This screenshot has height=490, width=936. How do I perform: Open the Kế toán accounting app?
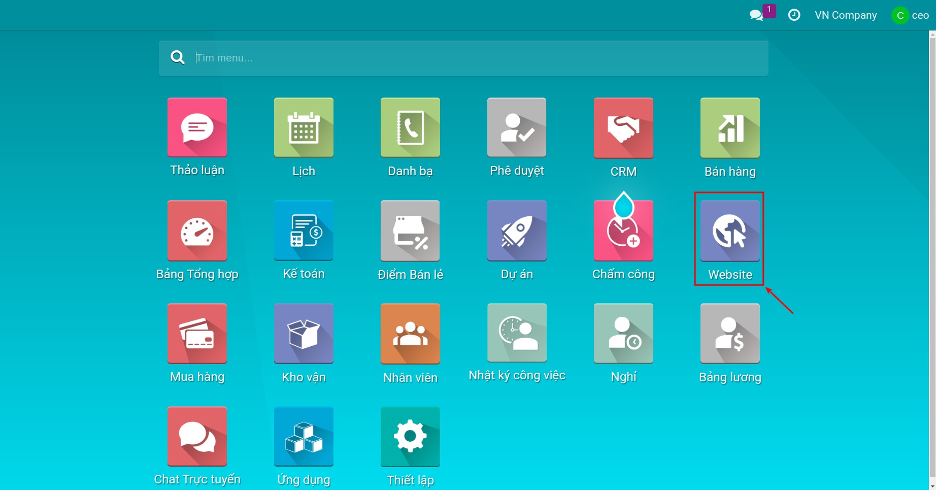[304, 231]
